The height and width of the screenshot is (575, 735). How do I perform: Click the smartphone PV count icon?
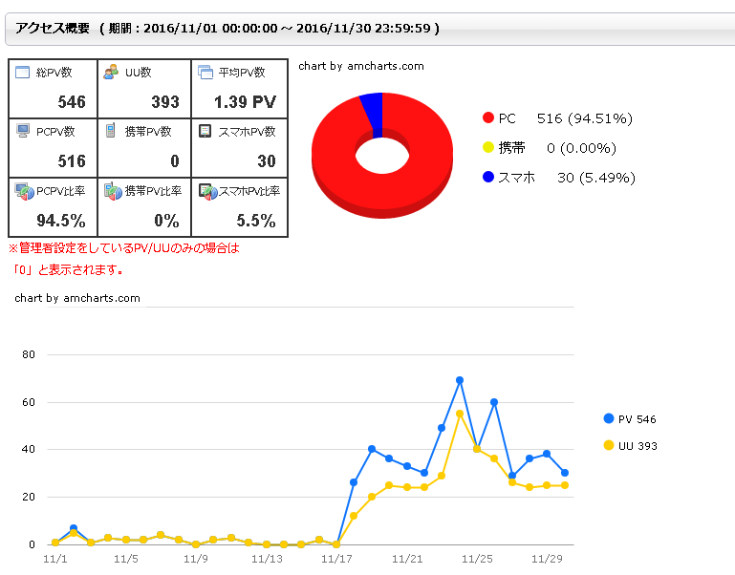205,132
